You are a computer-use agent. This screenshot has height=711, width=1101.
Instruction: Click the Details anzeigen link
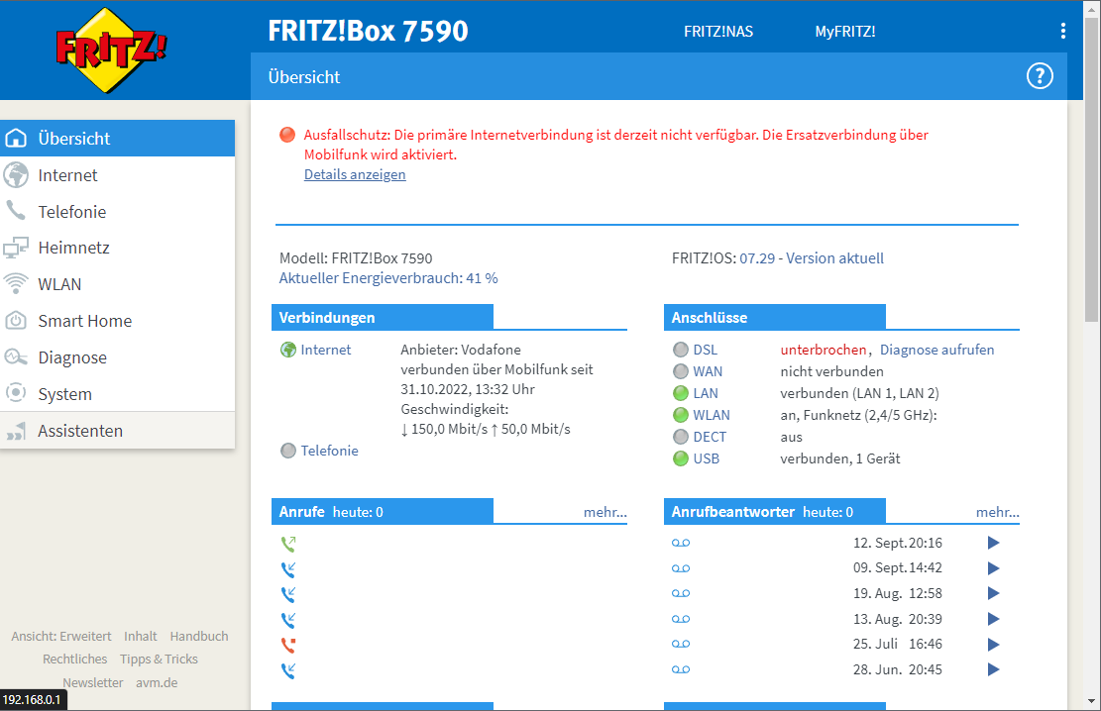tap(355, 174)
